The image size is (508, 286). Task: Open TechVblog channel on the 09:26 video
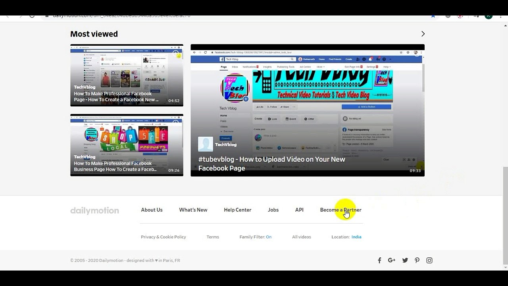(x=85, y=157)
